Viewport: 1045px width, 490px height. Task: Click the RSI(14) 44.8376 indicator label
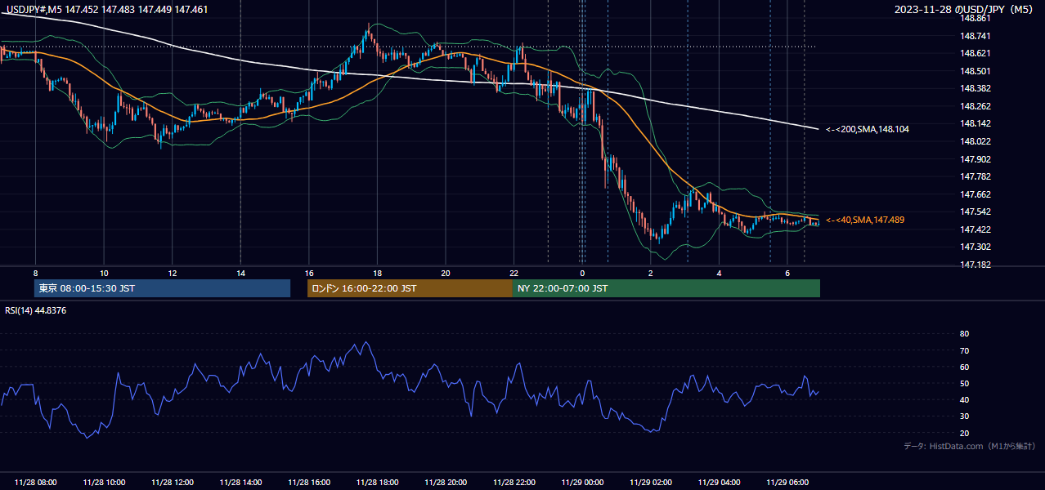pos(36,310)
